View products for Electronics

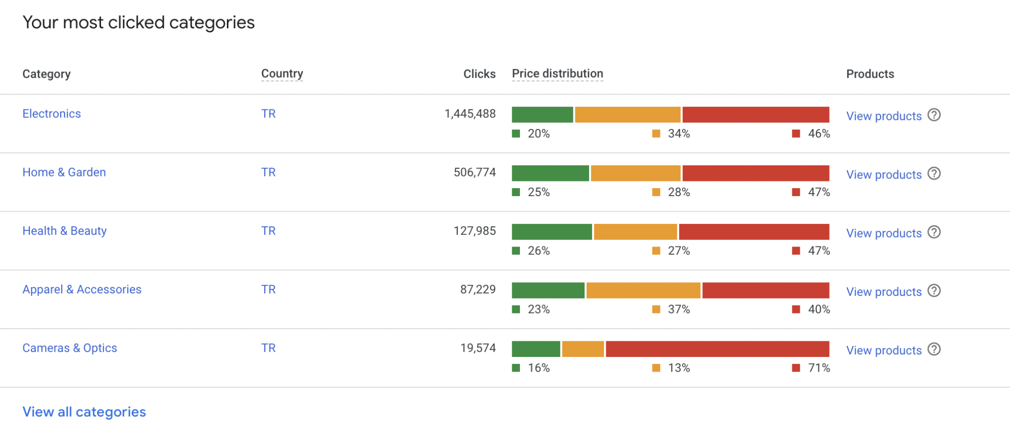pos(884,116)
